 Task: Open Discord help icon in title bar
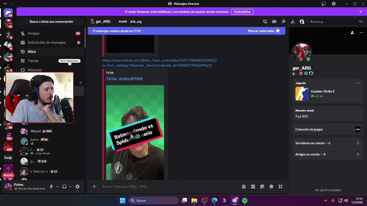(x=334, y=4)
